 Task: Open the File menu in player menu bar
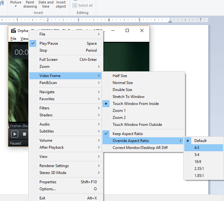13,39
